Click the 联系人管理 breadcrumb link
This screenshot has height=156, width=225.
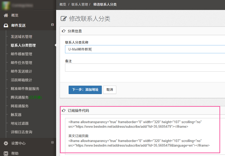click(80, 5)
